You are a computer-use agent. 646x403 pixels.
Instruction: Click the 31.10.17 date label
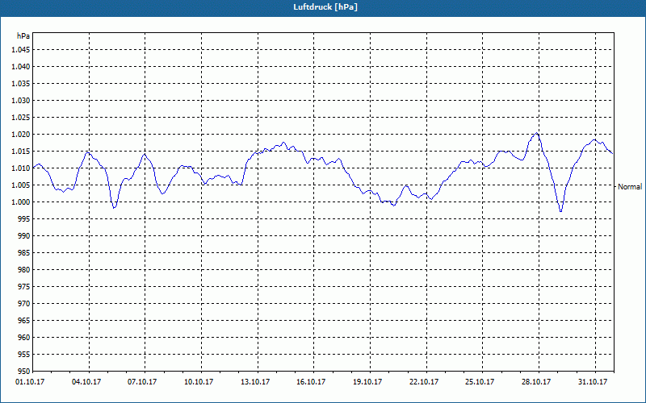tap(593, 382)
